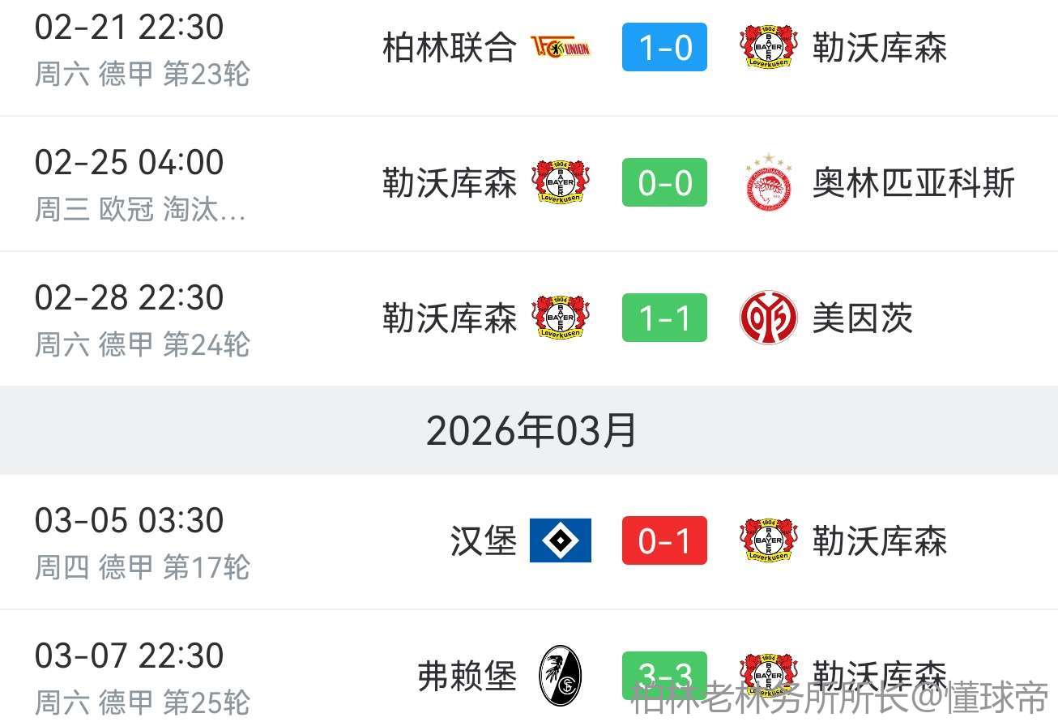1058x726 pixels.
Task: Click Leverkusen logo in the Mainz match
Action: click(x=561, y=318)
